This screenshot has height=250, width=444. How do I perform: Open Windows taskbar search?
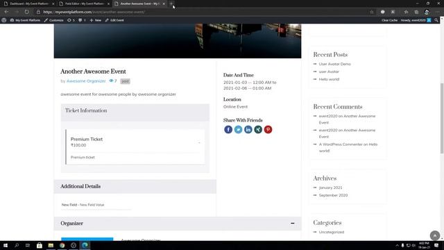tap(17, 245)
